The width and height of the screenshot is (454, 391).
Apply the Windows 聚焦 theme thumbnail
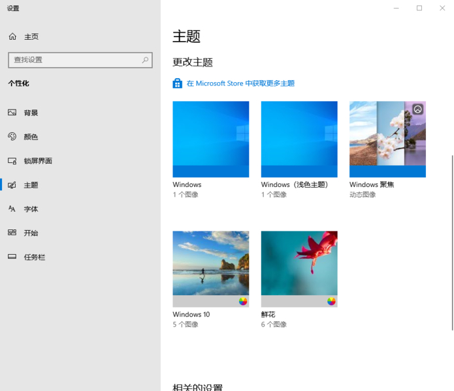pos(387,139)
